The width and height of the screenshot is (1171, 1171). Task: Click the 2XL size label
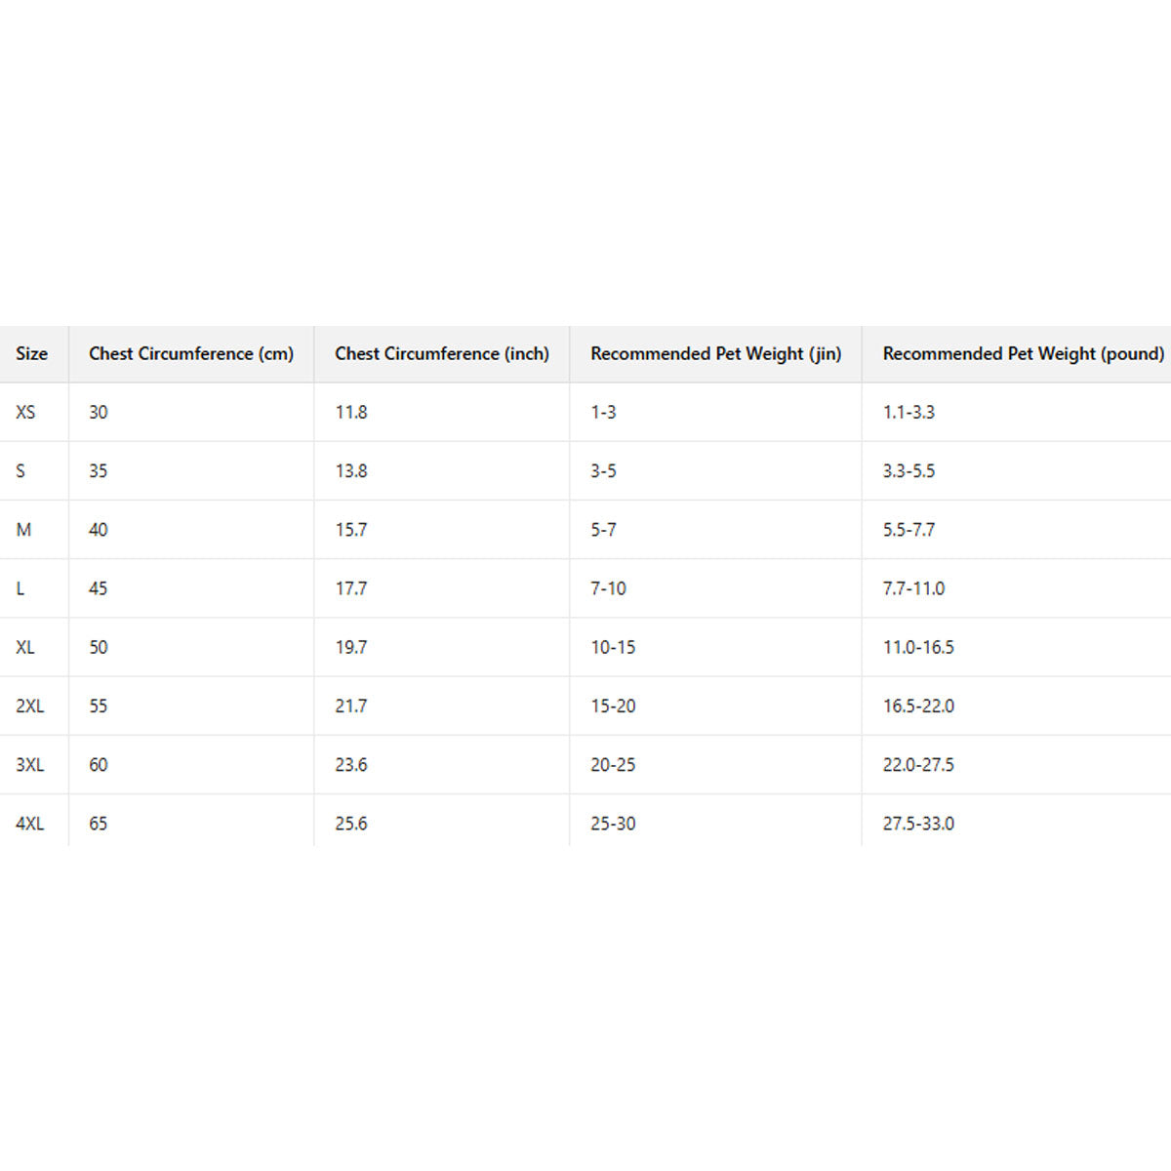click(29, 707)
